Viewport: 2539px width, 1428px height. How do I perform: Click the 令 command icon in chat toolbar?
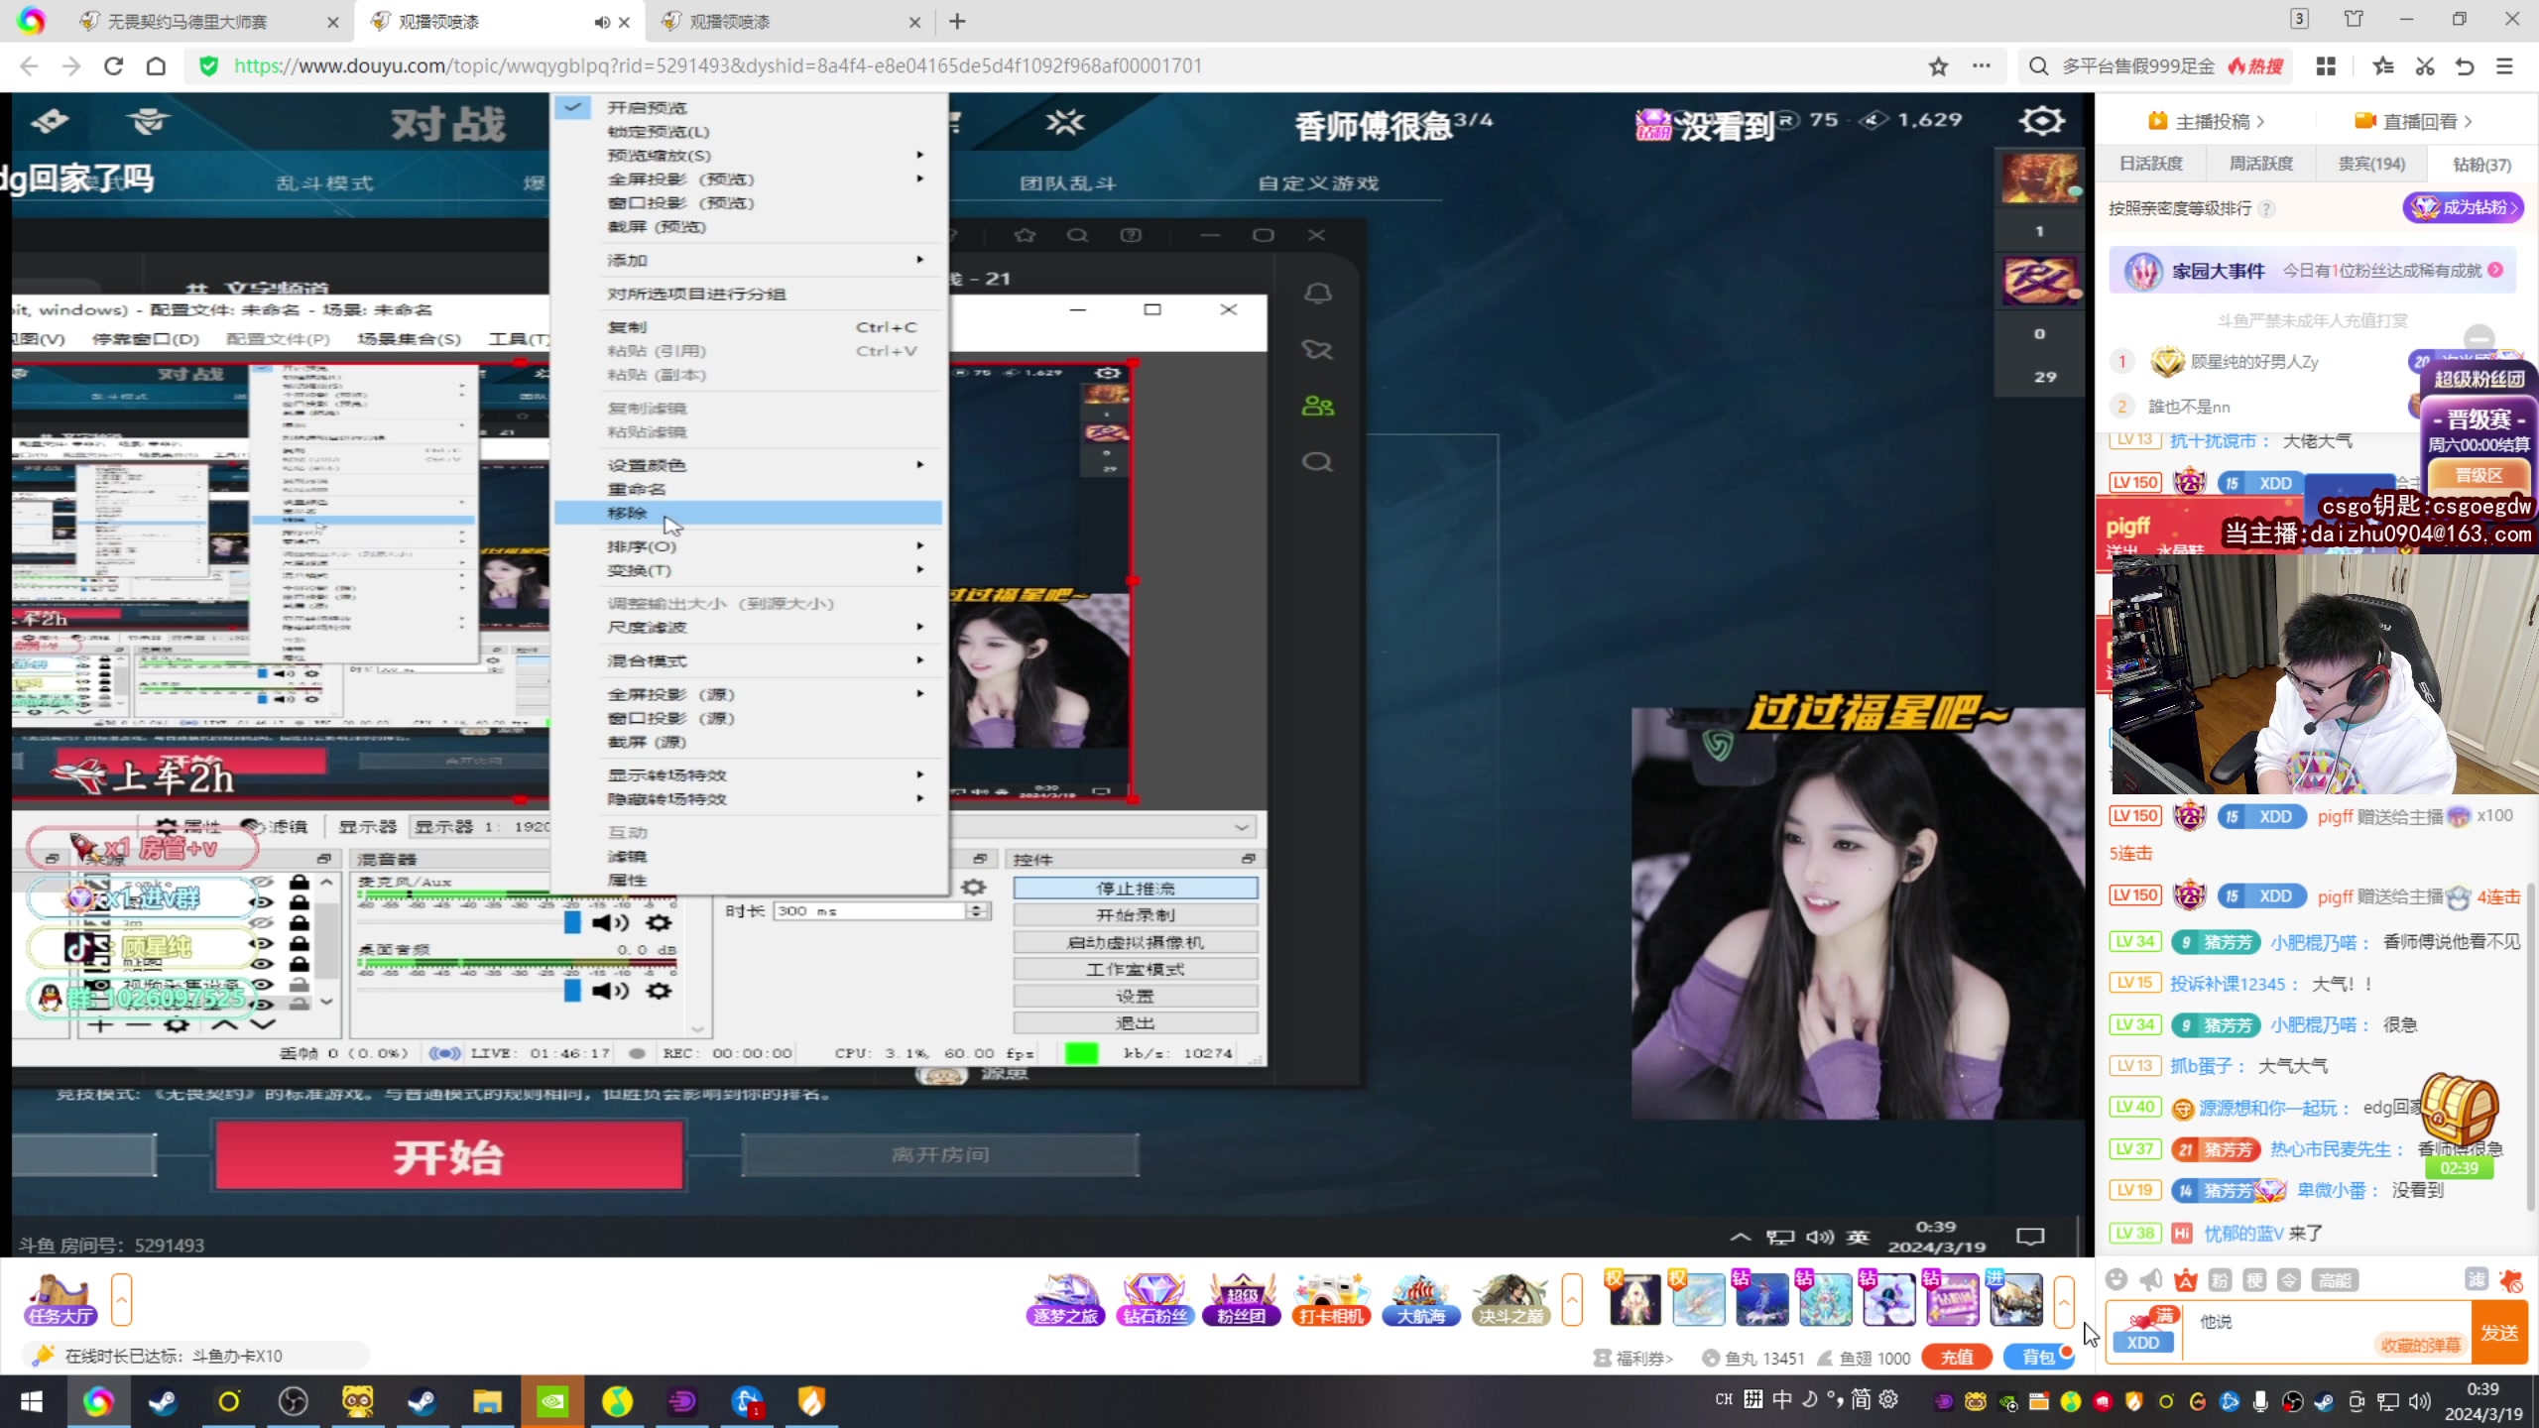coord(2289,1280)
